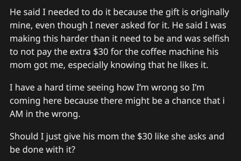Click "especially knowing that he likes it."
The height and width of the screenshot is (161, 241).
point(138,65)
